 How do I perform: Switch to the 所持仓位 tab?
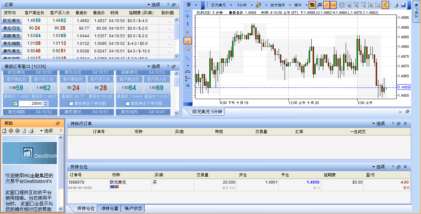pyautogui.click(x=86, y=209)
